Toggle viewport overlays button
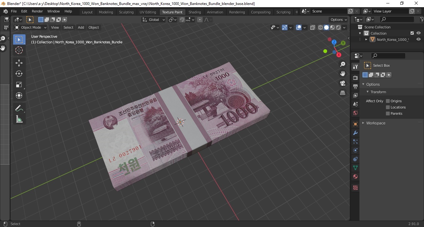The height and width of the screenshot is (227, 424). (x=299, y=27)
